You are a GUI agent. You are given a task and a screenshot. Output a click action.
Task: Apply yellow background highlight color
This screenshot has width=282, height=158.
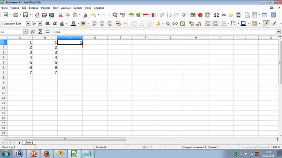point(83,23)
